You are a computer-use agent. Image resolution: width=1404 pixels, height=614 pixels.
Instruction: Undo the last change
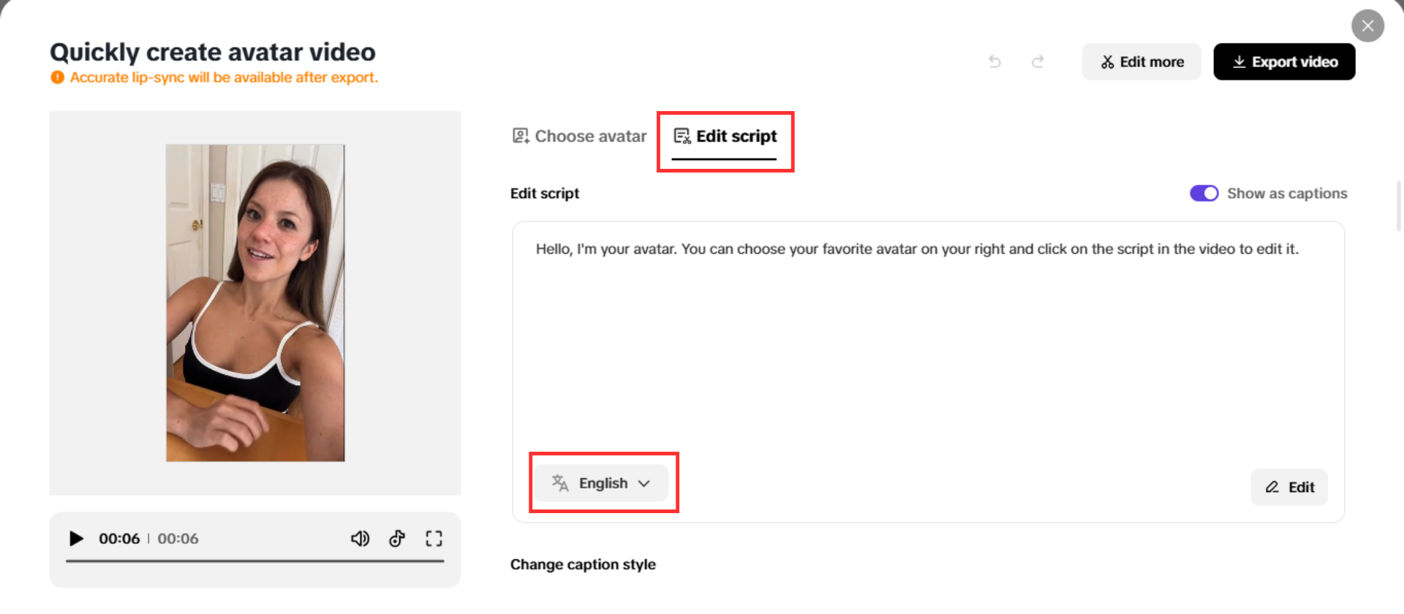point(994,62)
